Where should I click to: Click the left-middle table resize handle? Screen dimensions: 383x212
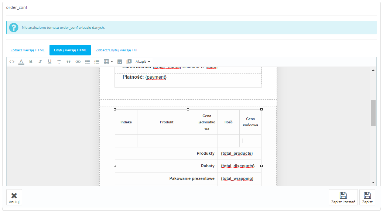pyautogui.click(x=115, y=166)
